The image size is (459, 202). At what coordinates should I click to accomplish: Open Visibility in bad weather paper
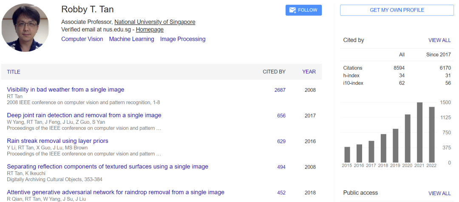(65, 90)
